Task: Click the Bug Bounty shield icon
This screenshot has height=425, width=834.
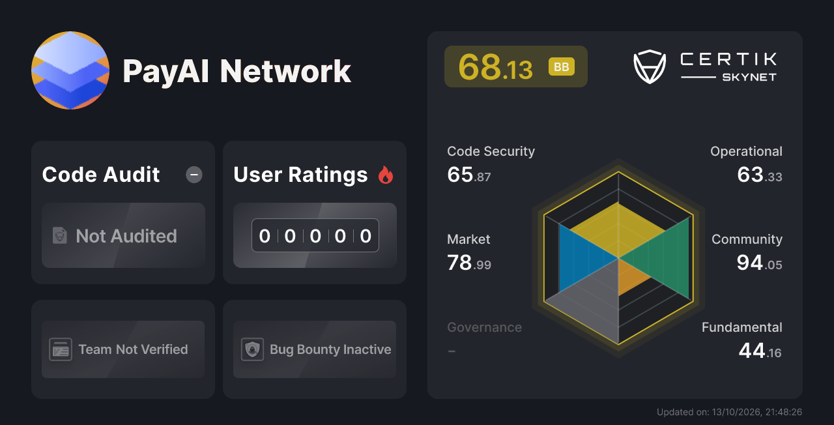Action: point(252,349)
